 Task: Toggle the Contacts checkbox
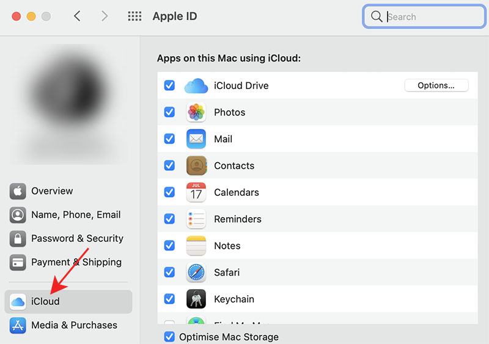click(169, 165)
